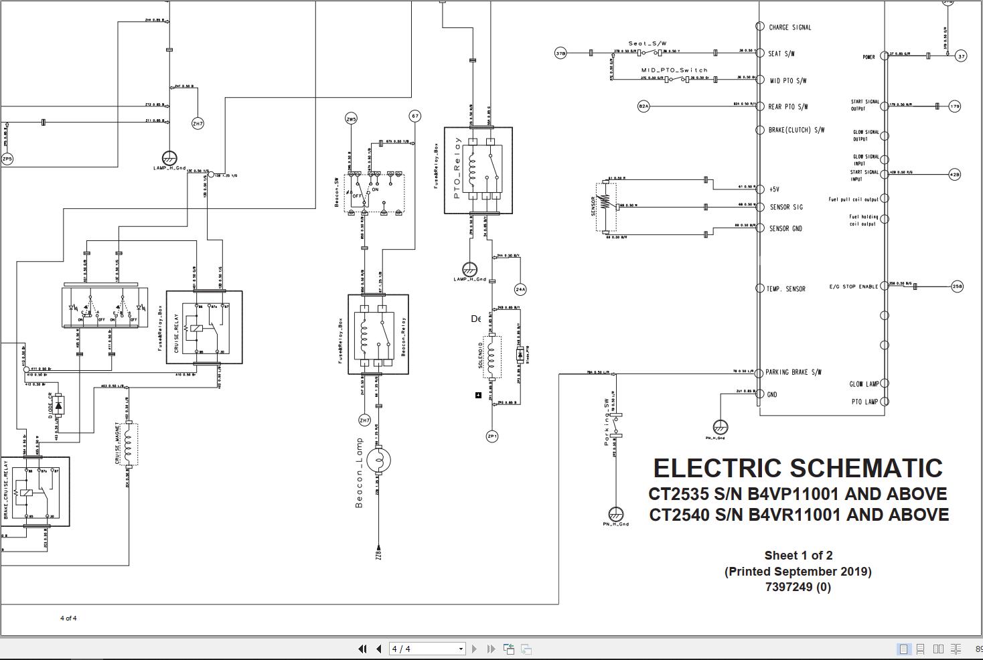Select continuous facing pages layout
This screenshot has height=660, width=983.
956,649
